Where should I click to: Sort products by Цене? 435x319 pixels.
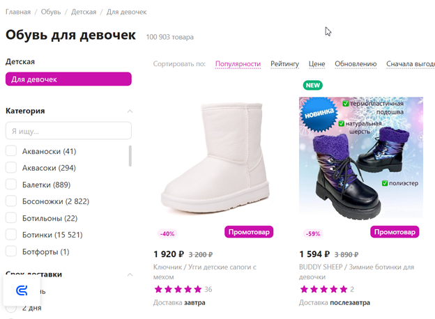click(x=316, y=64)
